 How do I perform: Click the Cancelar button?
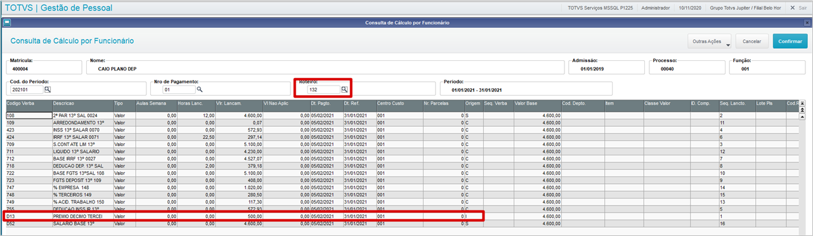pyautogui.click(x=752, y=41)
